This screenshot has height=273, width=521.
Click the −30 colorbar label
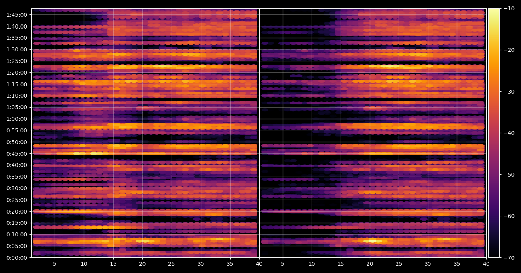(x=509, y=92)
